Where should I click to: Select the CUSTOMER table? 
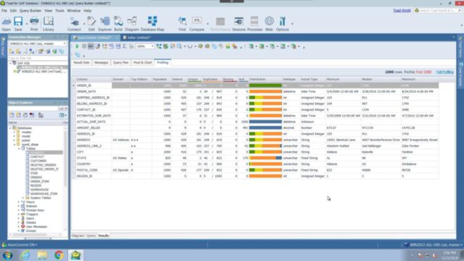38,161
